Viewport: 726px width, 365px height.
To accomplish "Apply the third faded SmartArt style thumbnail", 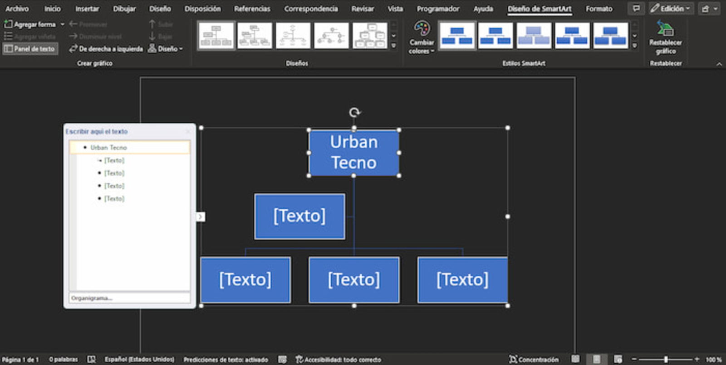I will pos(534,35).
